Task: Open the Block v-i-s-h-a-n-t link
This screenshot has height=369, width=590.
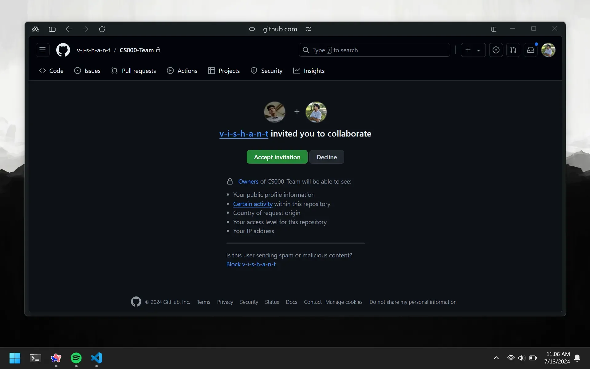Action: pos(251,264)
